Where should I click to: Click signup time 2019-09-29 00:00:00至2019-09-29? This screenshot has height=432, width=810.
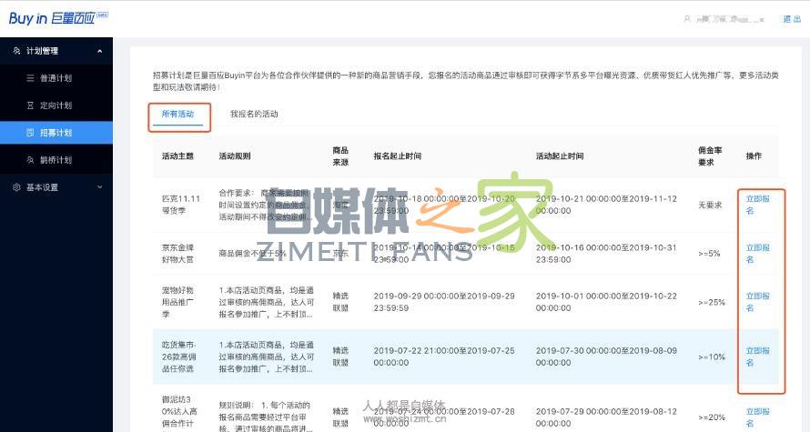(444, 302)
